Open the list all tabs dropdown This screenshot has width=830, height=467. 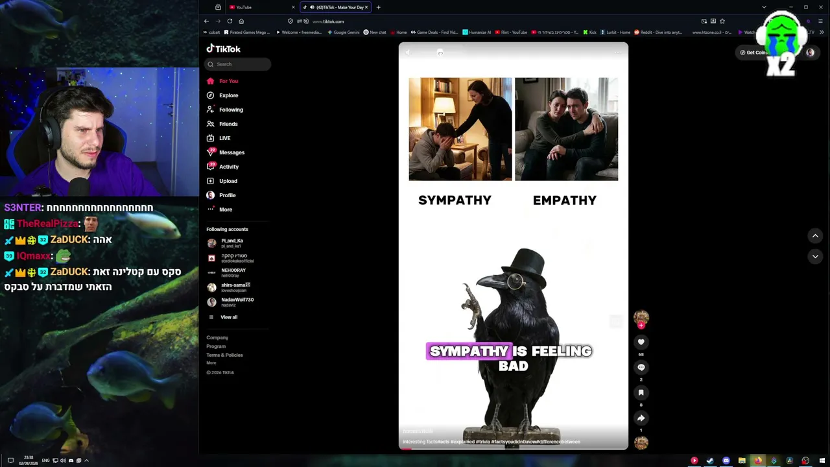(x=764, y=7)
